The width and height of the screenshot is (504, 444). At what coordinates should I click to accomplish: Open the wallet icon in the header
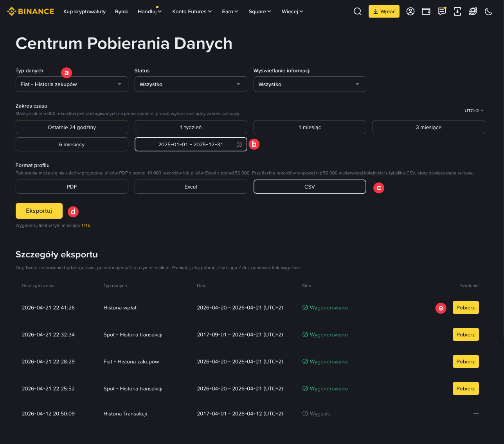click(x=426, y=11)
